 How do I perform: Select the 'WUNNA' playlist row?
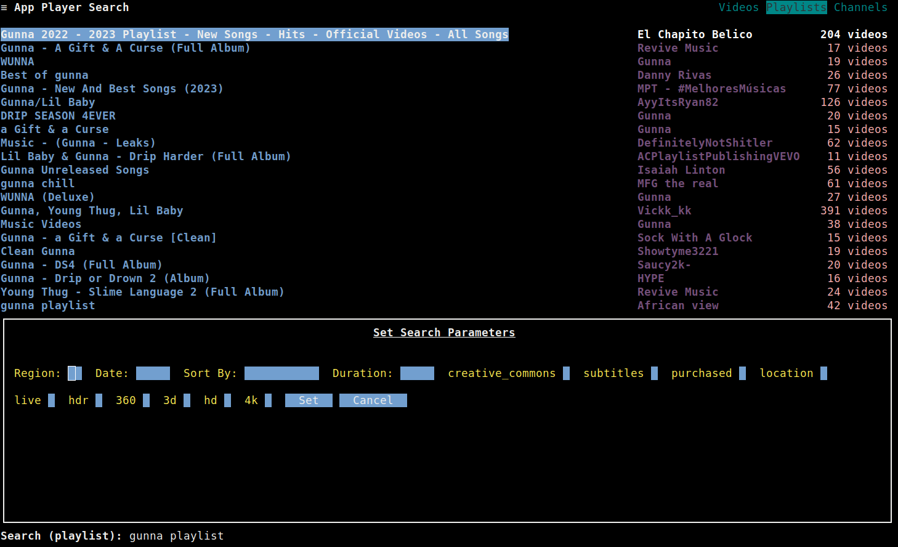[x=17, y=62]
